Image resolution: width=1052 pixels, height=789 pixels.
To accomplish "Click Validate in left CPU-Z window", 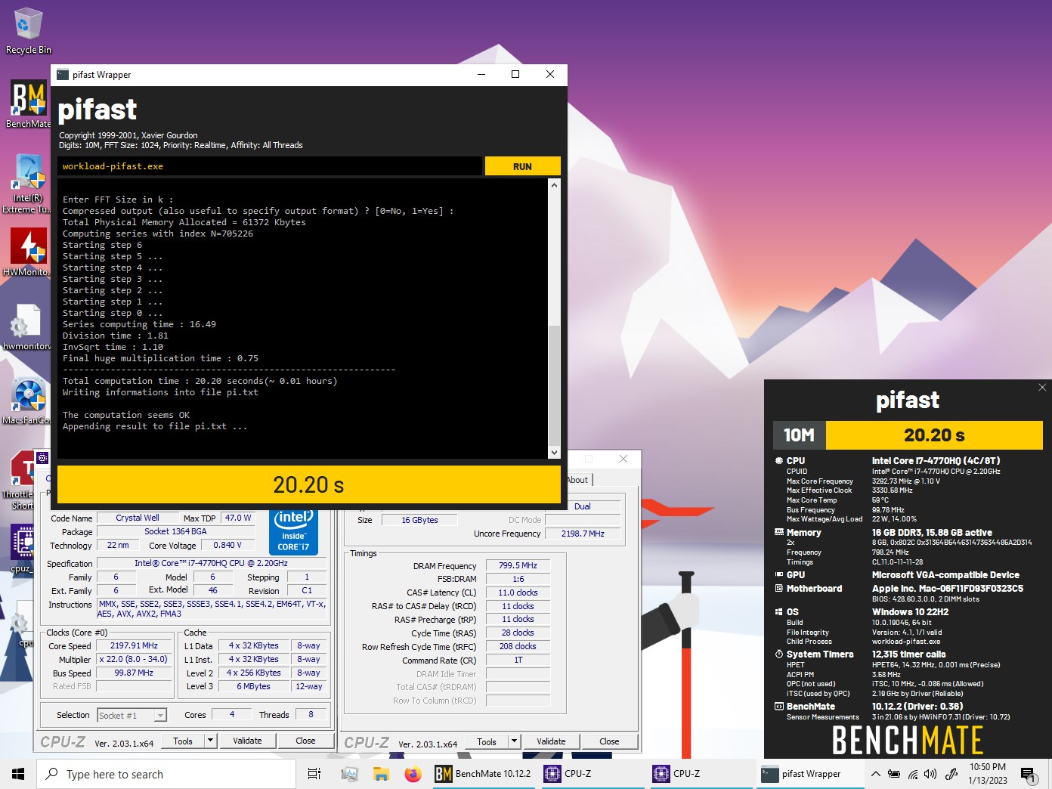I will point(247,741).
